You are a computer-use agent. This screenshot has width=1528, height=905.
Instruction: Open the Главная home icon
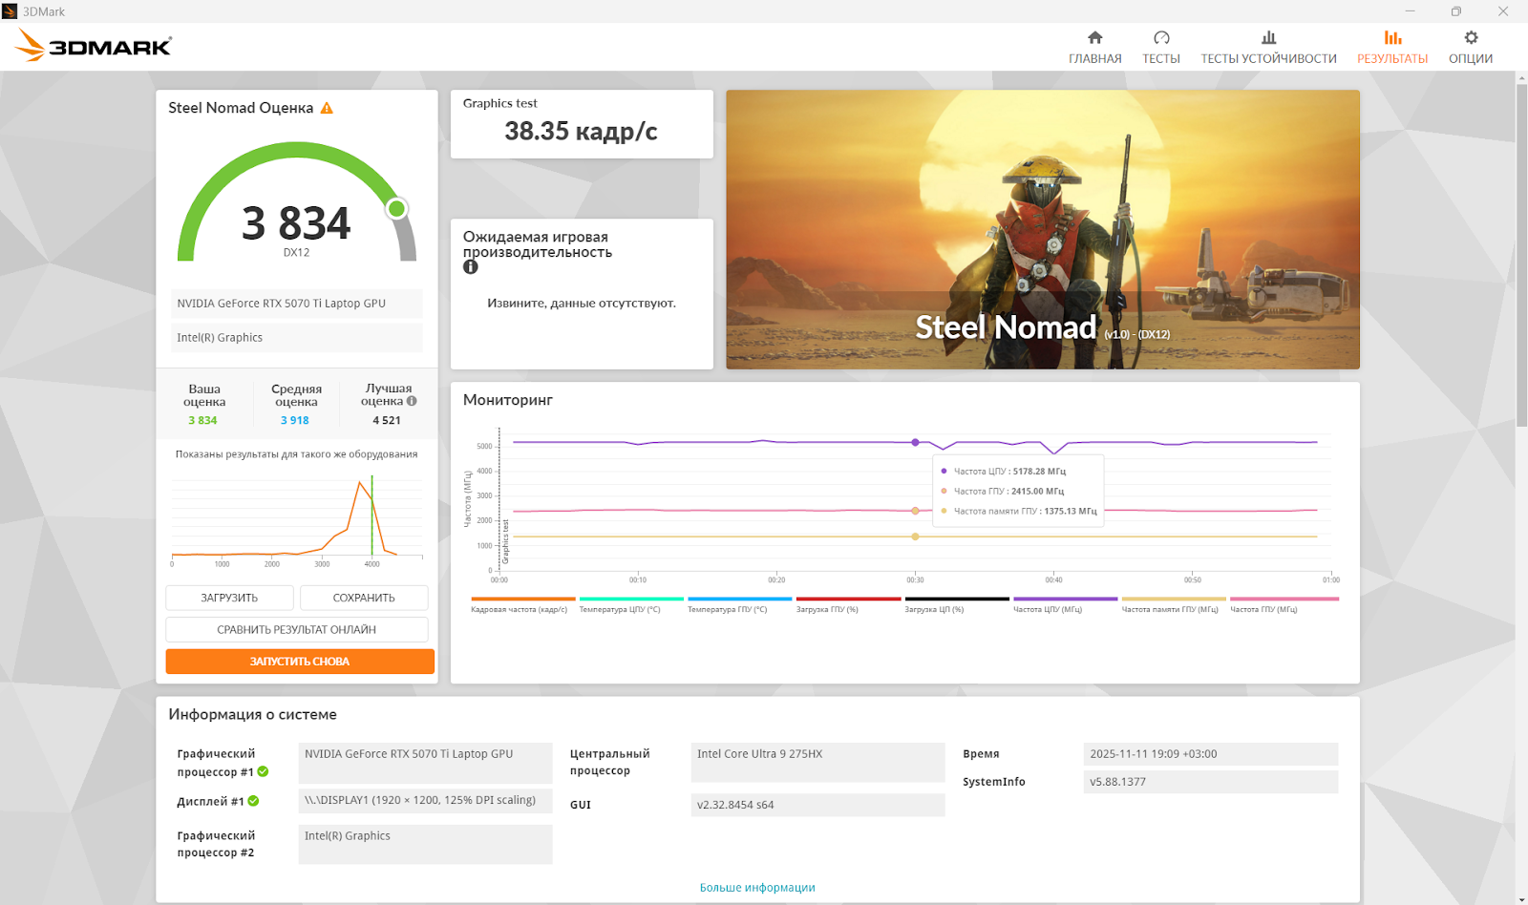(x=1094, y=38)
